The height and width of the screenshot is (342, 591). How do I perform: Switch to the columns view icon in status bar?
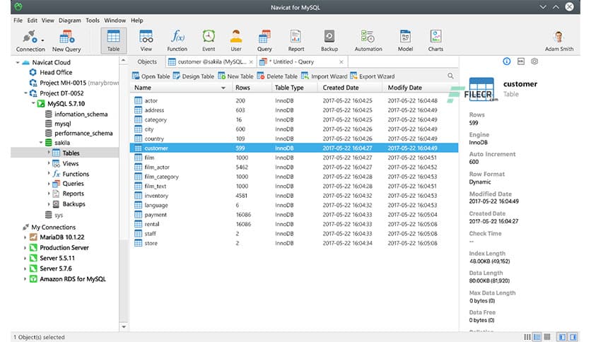click(x=527, y=337)
